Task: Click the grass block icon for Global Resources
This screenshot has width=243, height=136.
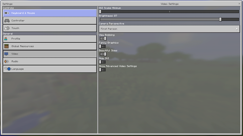Action: click(7, 46)
